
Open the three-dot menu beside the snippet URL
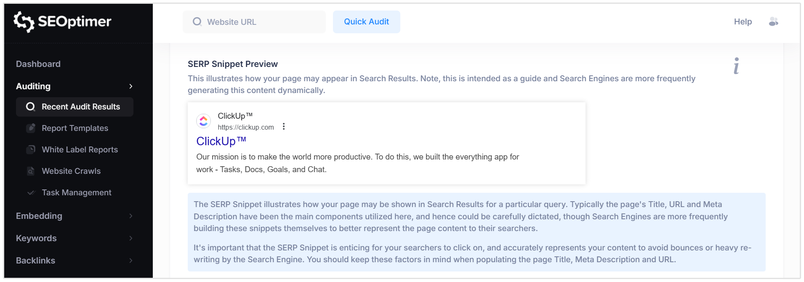click(x=283, y=126)
